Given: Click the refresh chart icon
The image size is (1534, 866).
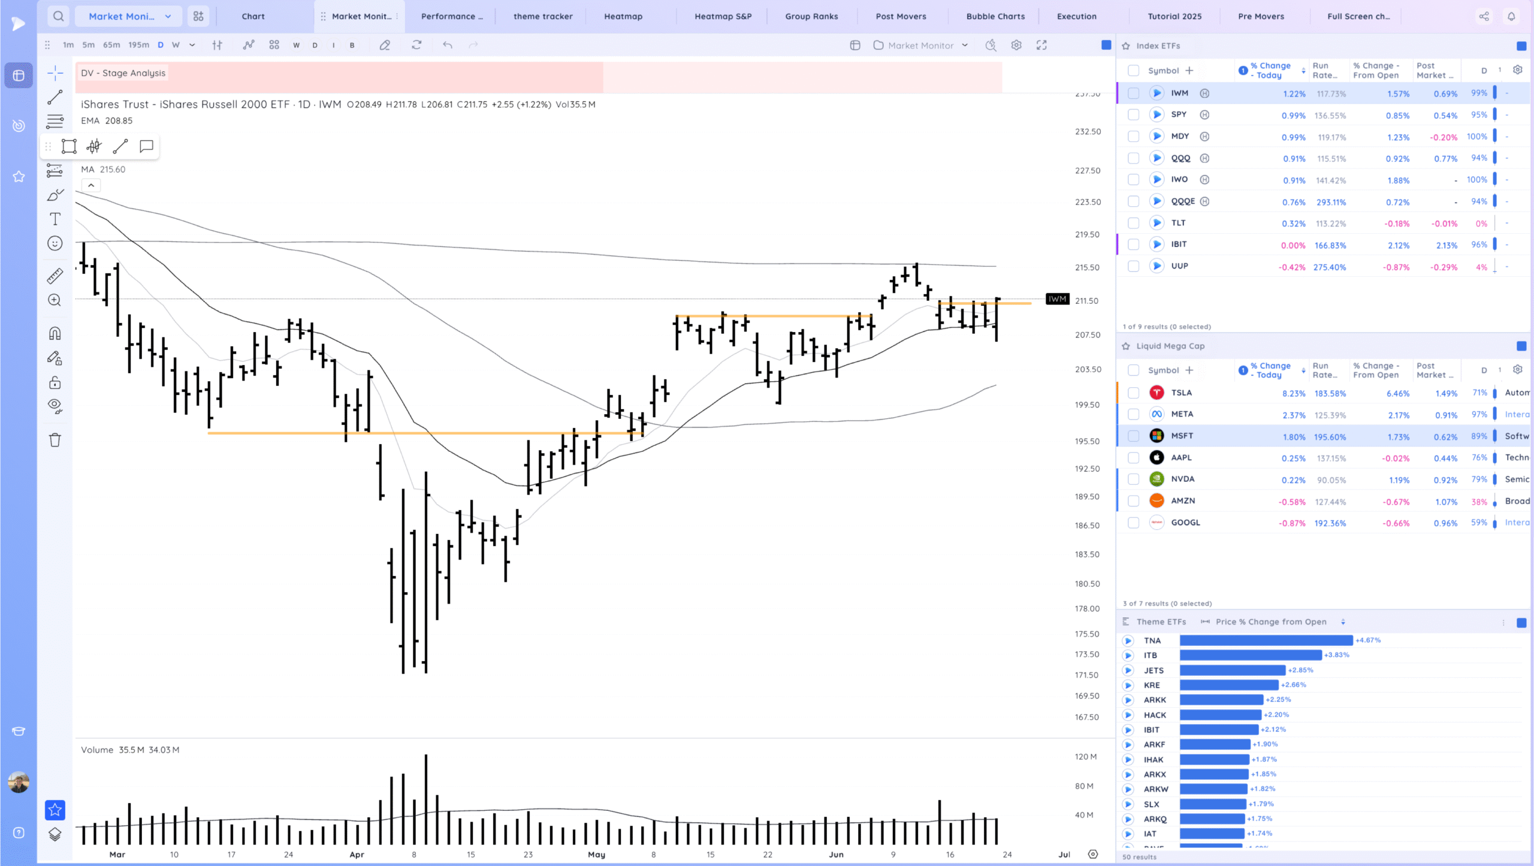Looking at the screenshot, I should point(416,45).
